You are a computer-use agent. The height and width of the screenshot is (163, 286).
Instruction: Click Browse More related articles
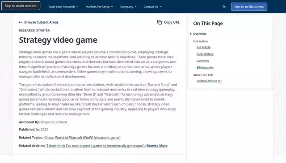(x=157, y=146)
